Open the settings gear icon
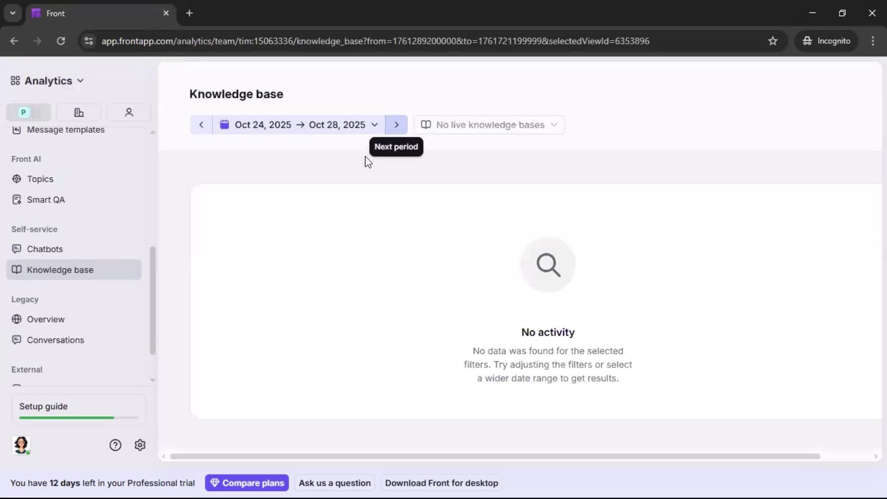The image size is (887, 499). coord(140,445)
